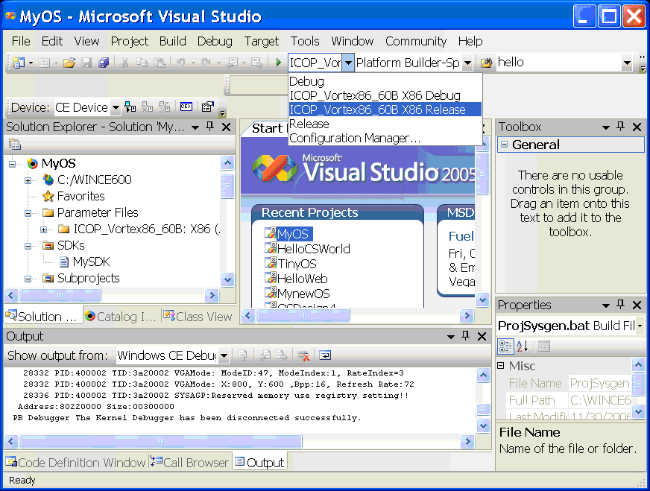Click Categorized icon in Properties panel
The width and height of the screenshot is (650, 491).
pyautogui.click(x=505, y=346)
